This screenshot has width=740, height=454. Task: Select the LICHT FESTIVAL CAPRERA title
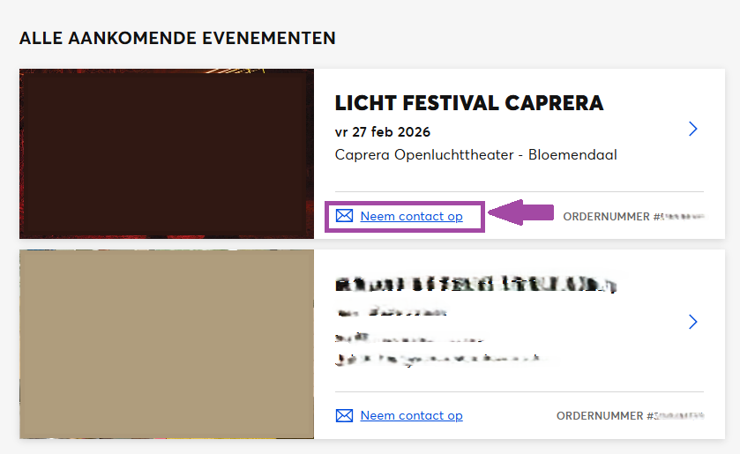pos(468,103)
